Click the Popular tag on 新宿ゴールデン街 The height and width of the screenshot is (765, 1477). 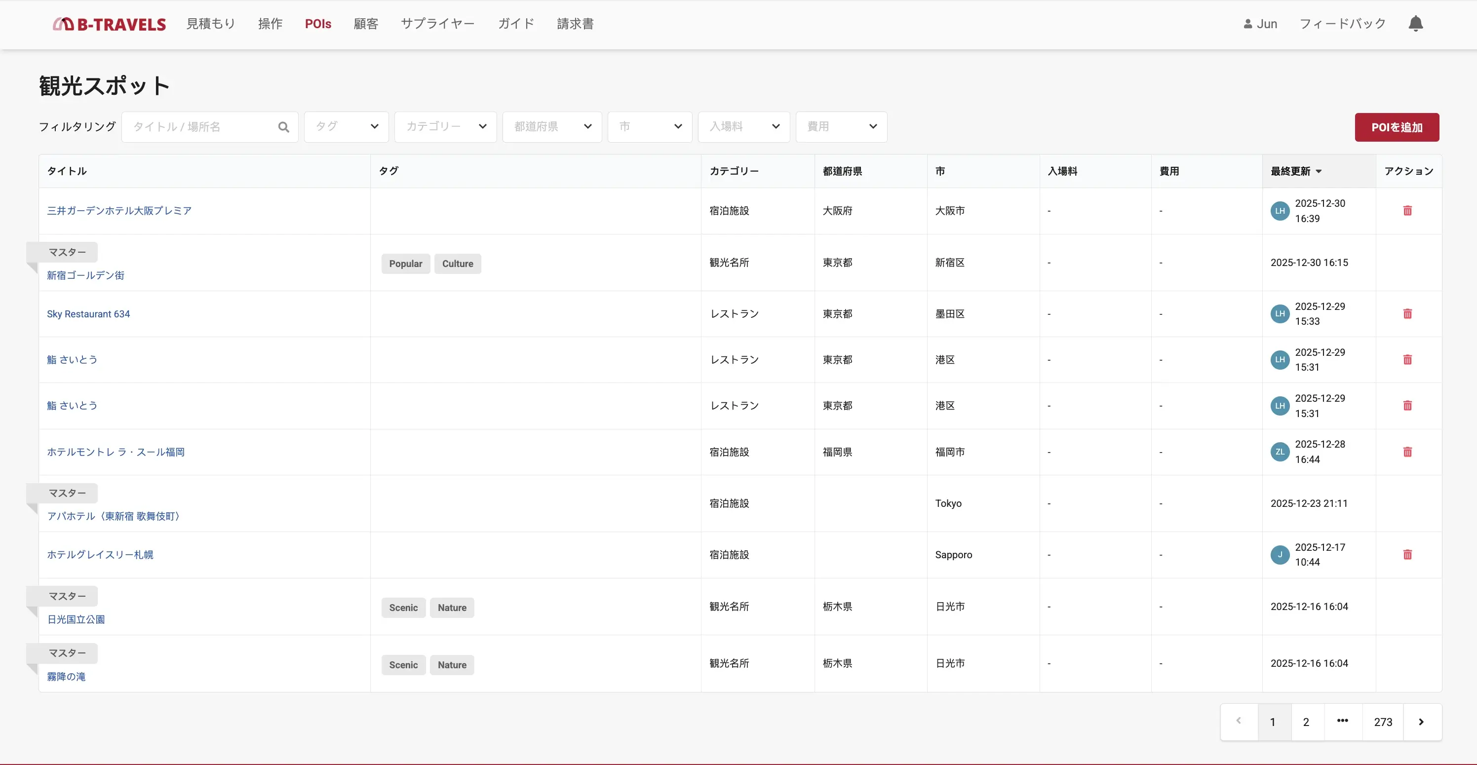405,264
